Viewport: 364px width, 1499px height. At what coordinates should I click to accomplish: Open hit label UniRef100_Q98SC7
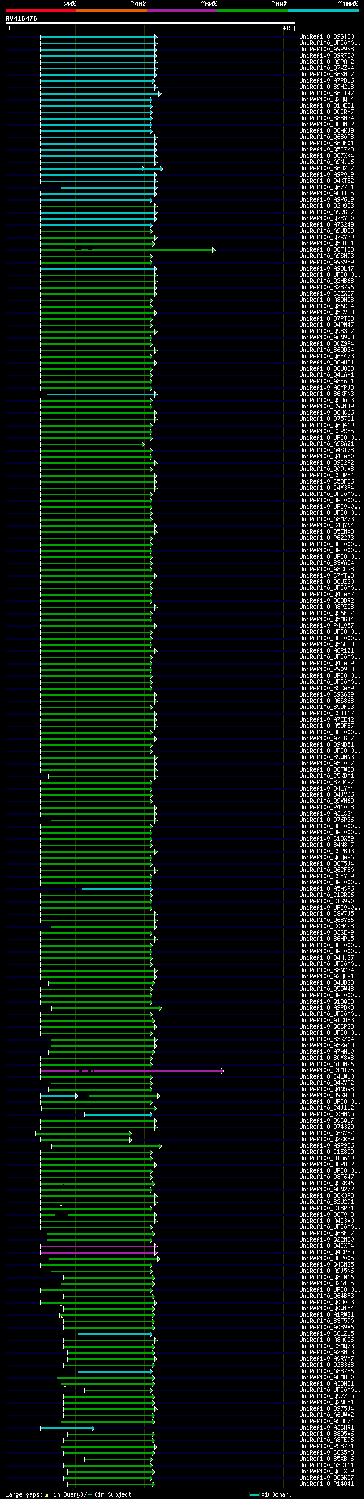tap(326, 331)
